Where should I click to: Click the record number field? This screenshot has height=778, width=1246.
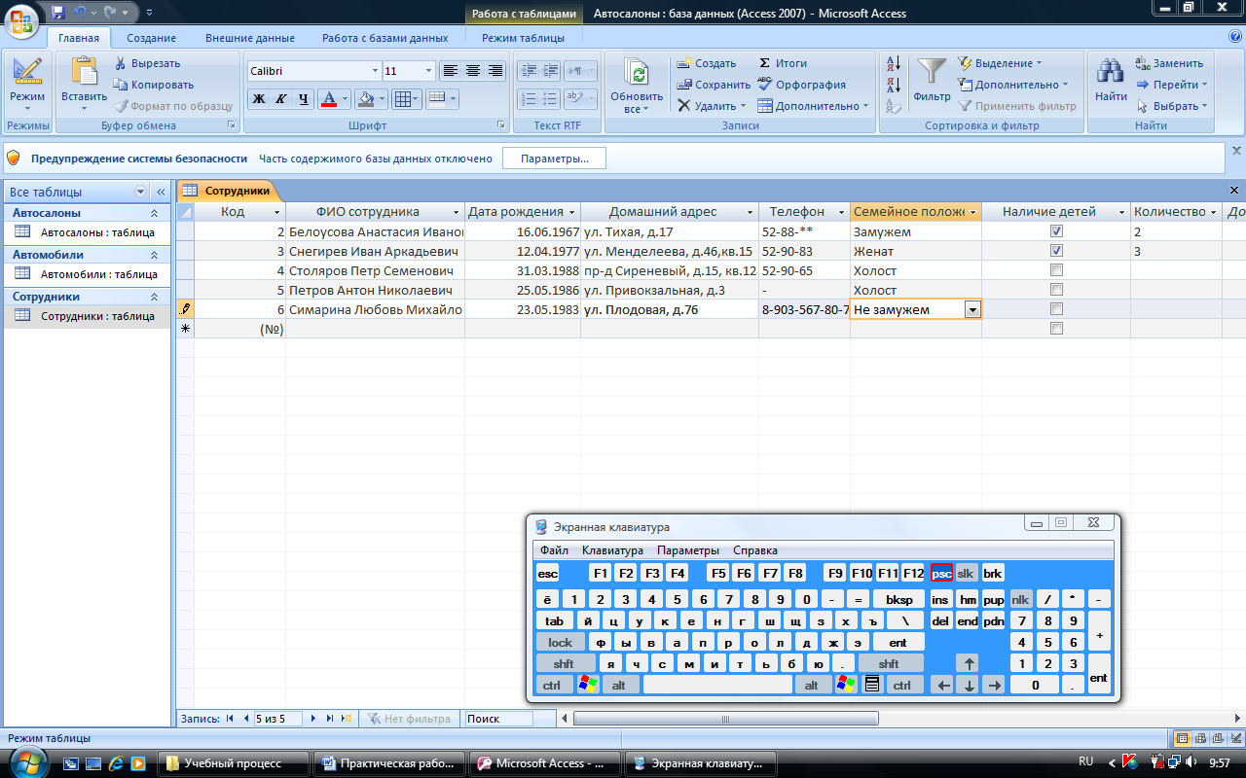click(x=278, y=719)
